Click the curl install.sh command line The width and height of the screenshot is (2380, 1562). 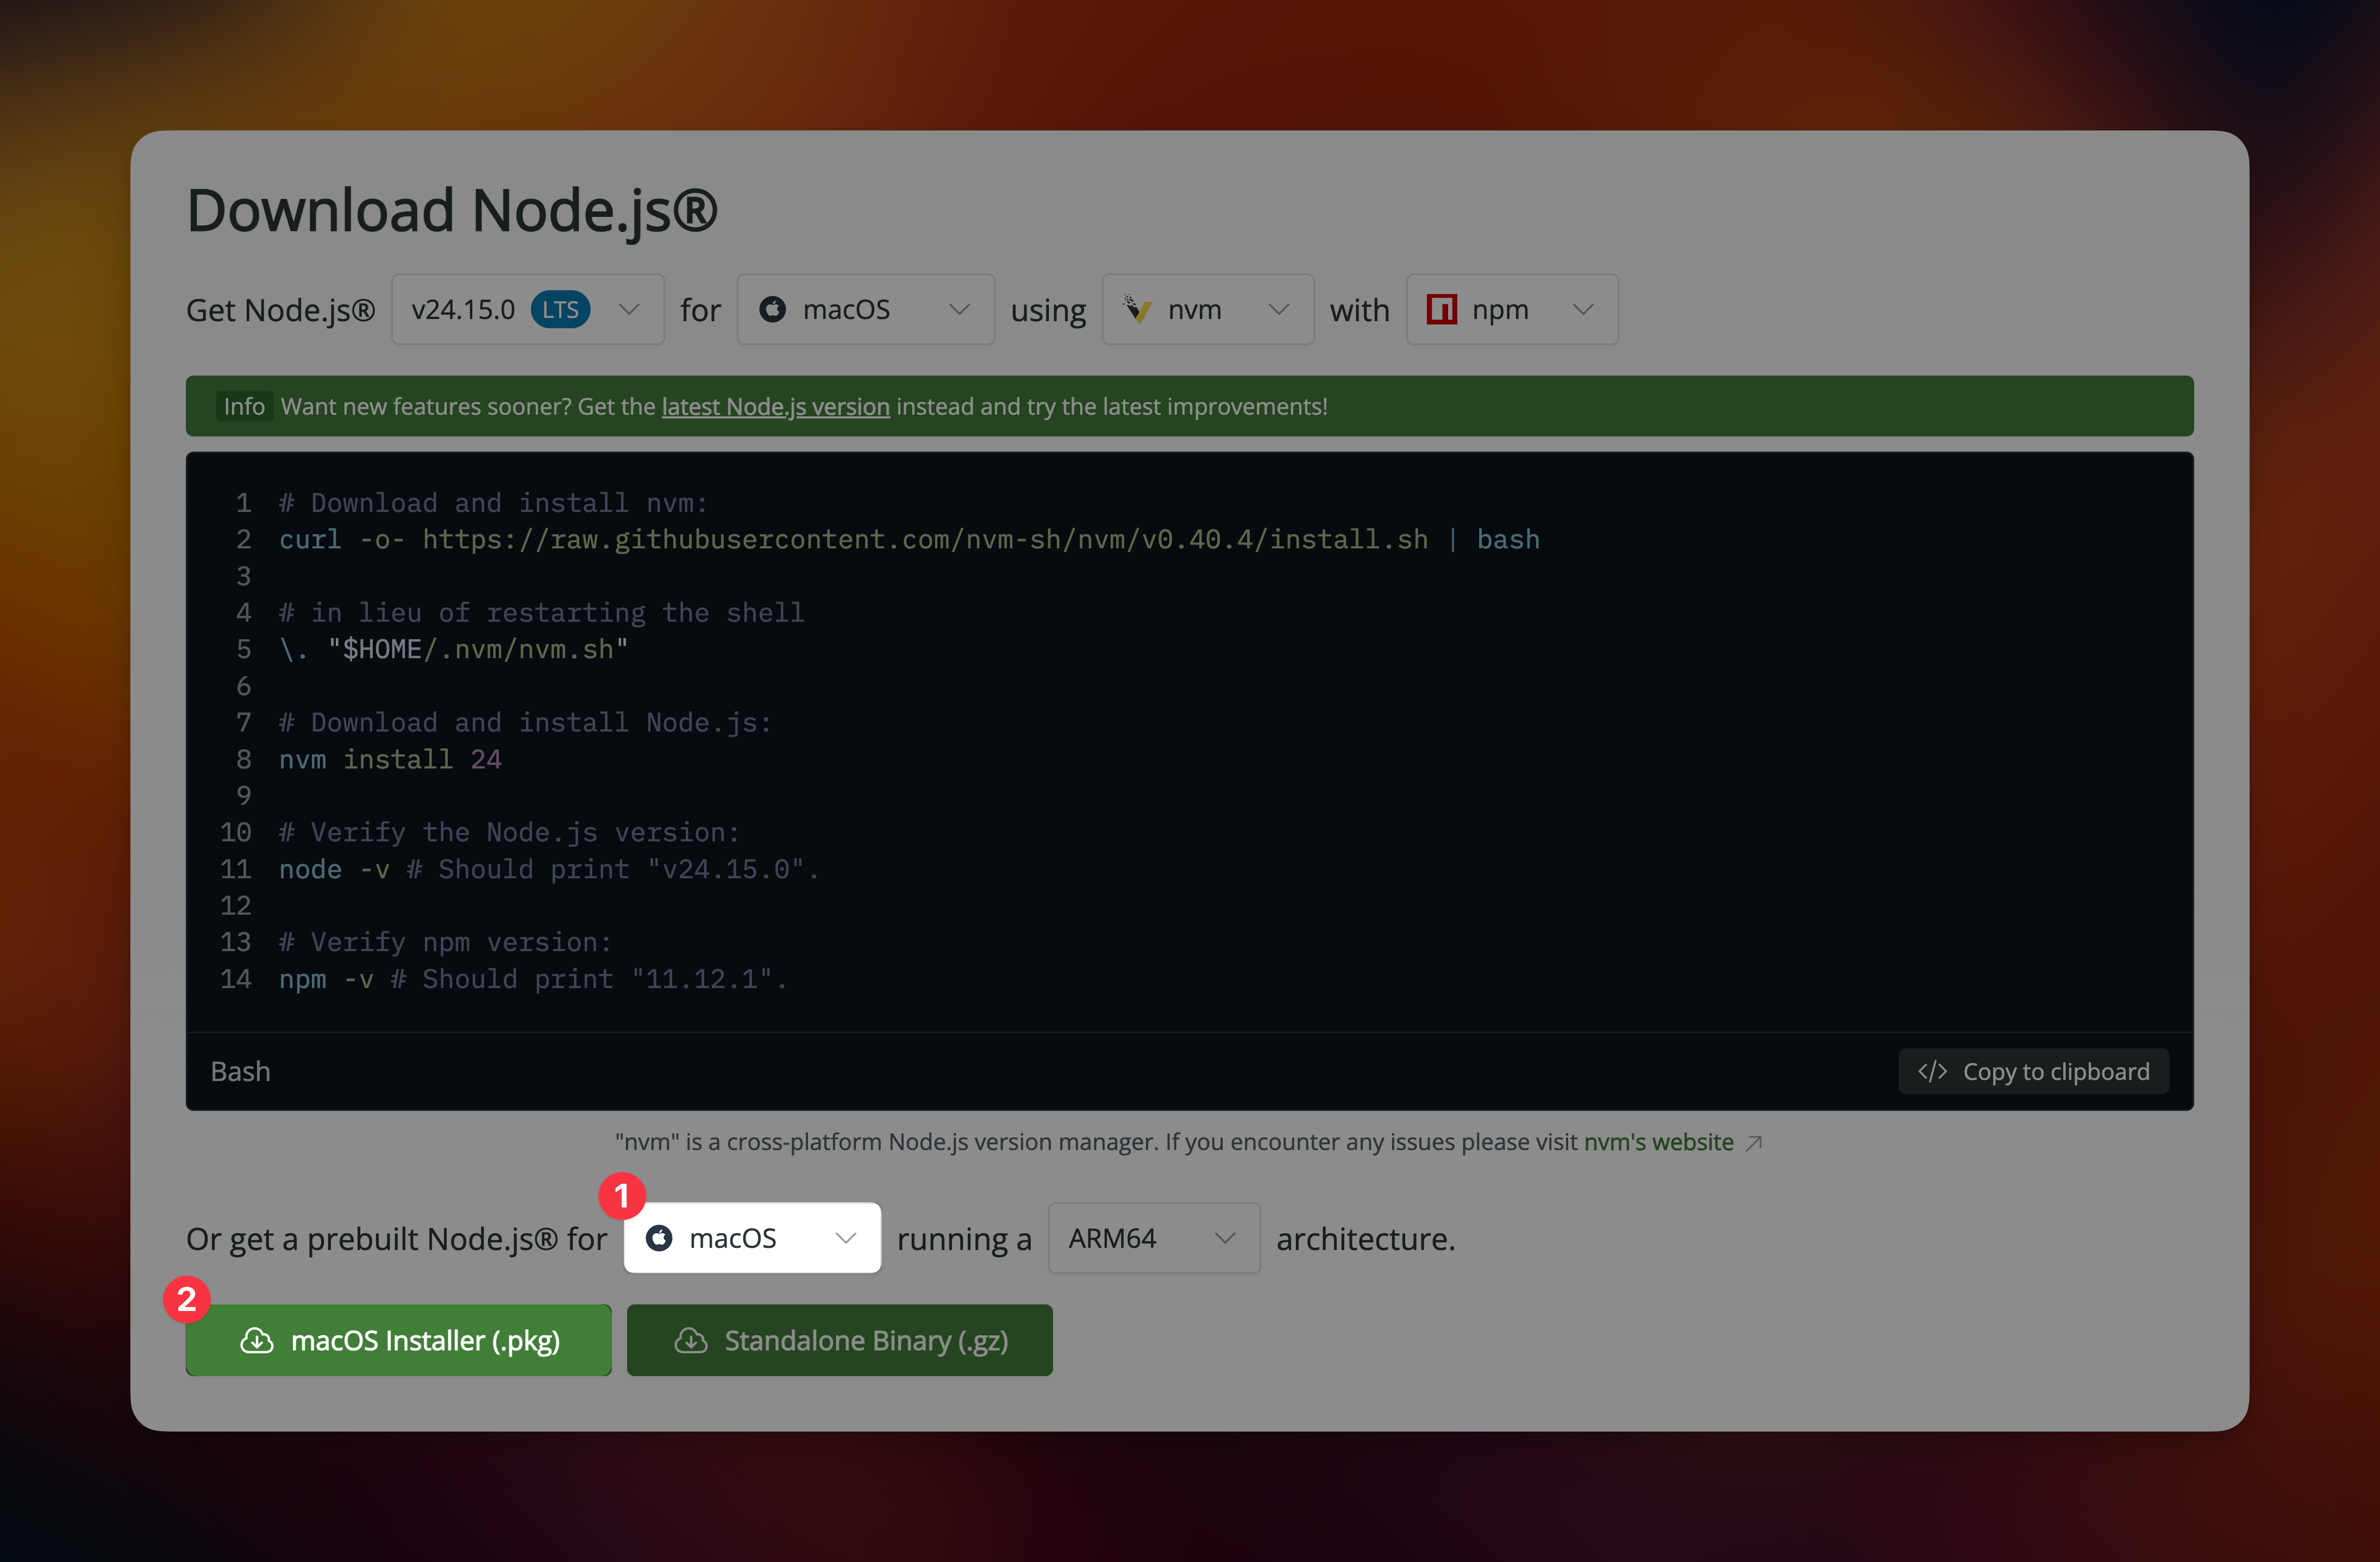pos(909,540)
